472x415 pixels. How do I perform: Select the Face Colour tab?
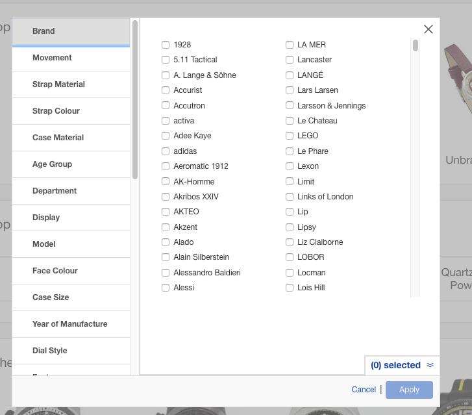[71, 271]
